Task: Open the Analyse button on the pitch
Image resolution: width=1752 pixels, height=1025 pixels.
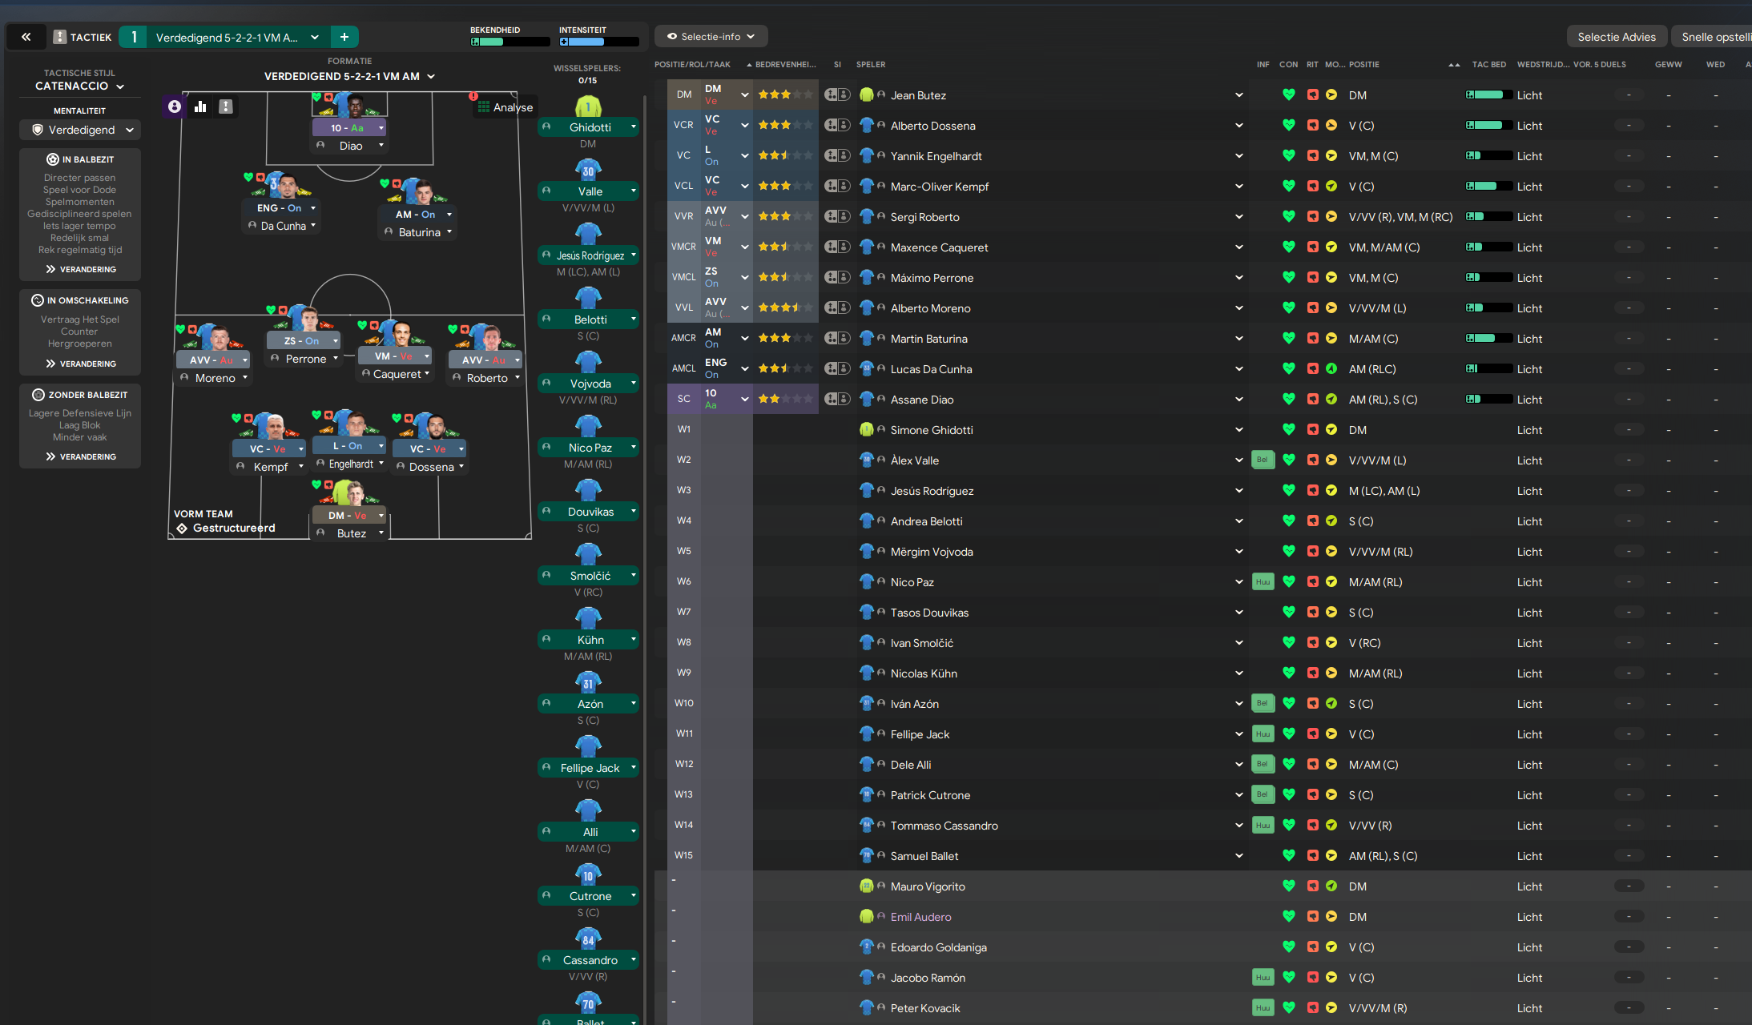Action: 504,107
